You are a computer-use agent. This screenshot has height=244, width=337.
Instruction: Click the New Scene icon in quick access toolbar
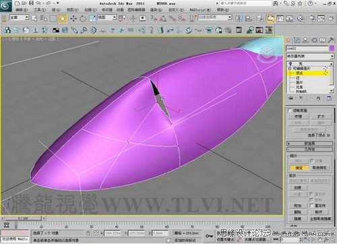point(17,3)
